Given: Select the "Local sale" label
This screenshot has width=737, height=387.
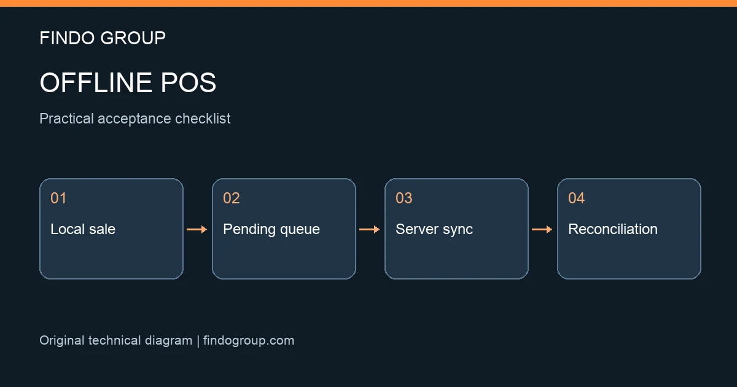Looking at the screenshot, I should tap(83, 229).
